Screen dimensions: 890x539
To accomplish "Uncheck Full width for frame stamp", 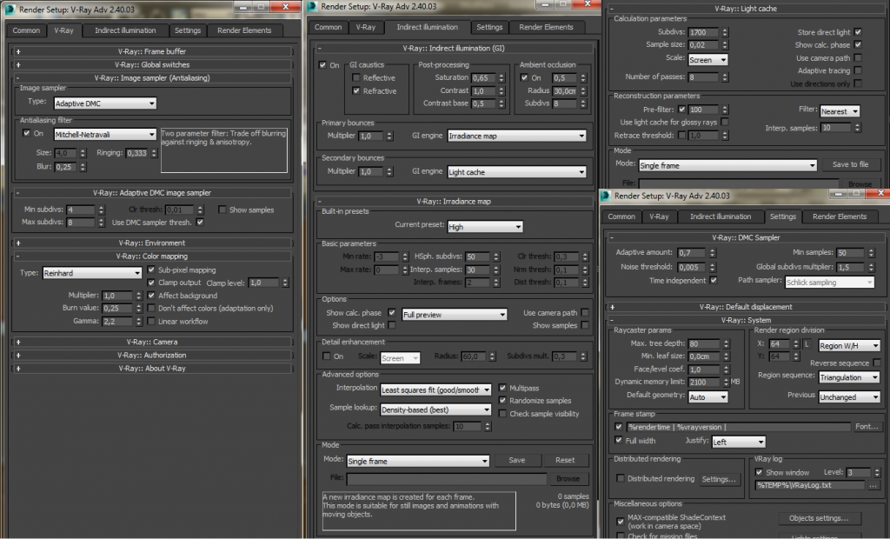I will (619, 440).
